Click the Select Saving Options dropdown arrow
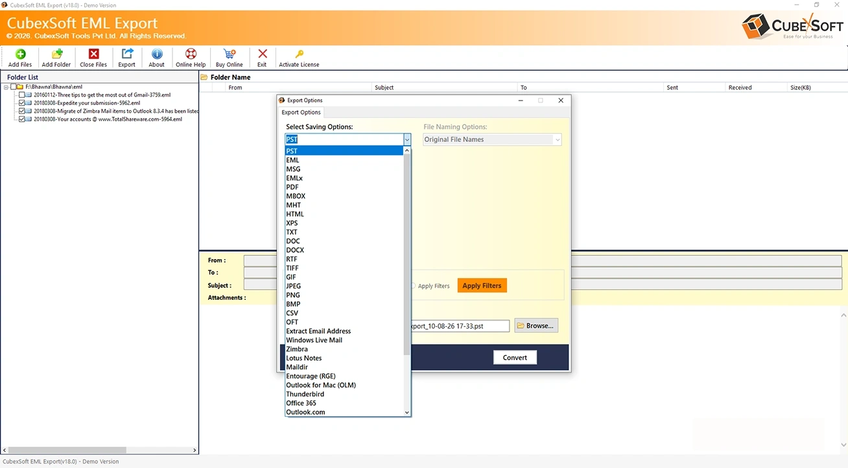The width and height of the screenshot is (848, 468). [407, 139]
